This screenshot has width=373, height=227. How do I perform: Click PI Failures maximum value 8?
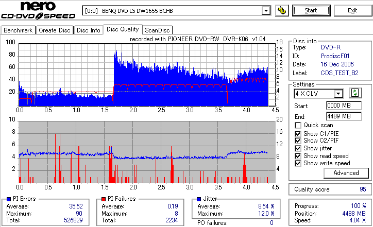click(176, 214)
